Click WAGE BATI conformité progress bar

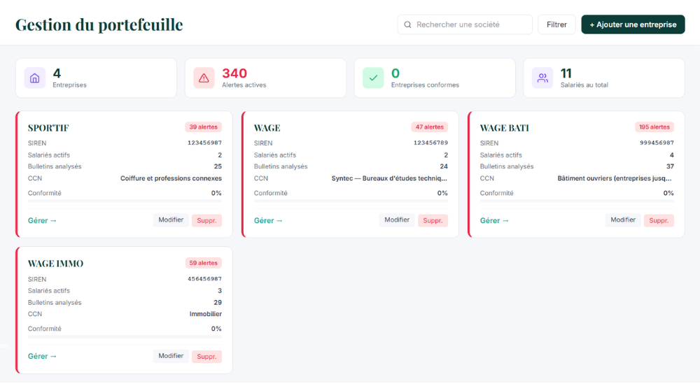pyautogui.click(x=577, y=201)
